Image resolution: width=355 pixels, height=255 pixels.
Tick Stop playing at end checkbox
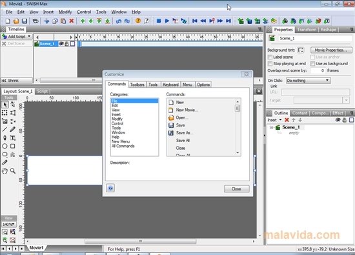(x=270, y=64)
